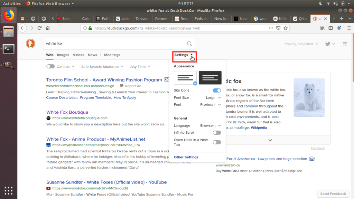354x199 pixels.
Task: Show all tabs list chevron
Action: pos(350,19)
